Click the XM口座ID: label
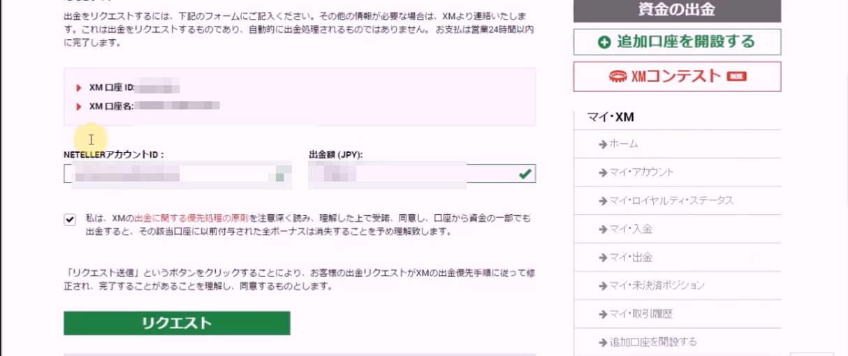Screen dimensions: 848x356 coord(112,88)
